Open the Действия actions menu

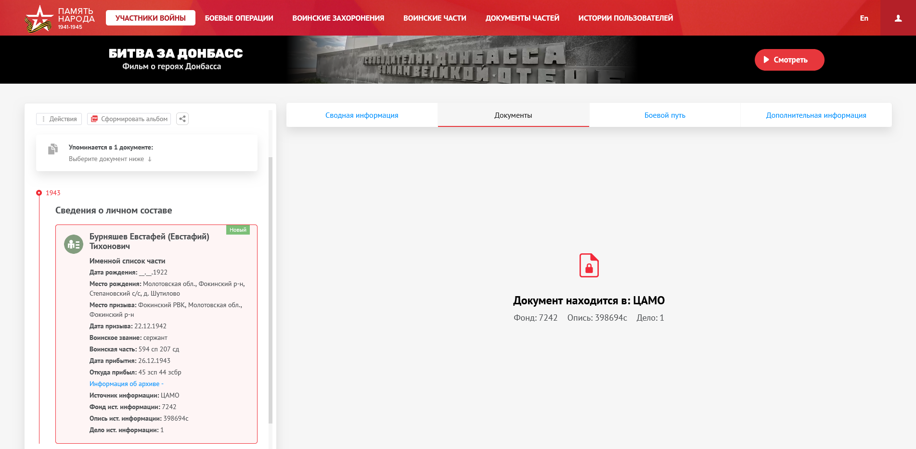point(59,119)
